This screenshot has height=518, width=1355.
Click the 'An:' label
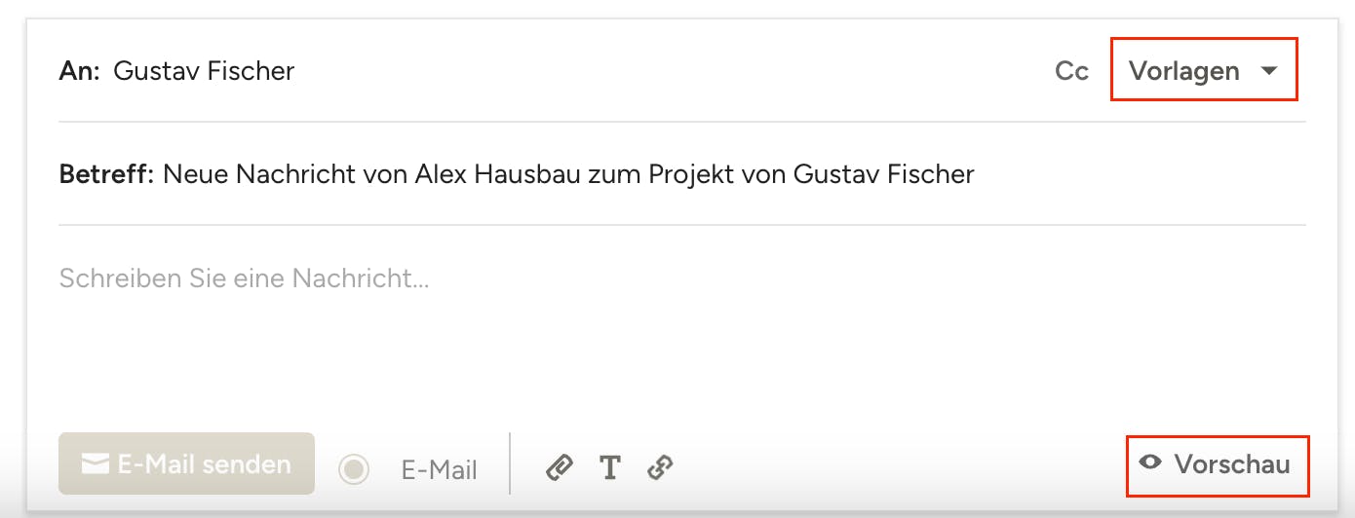tap(80, 71)
